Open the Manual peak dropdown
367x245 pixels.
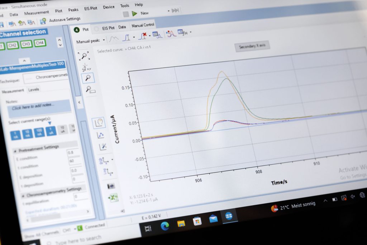coord(104,40)
